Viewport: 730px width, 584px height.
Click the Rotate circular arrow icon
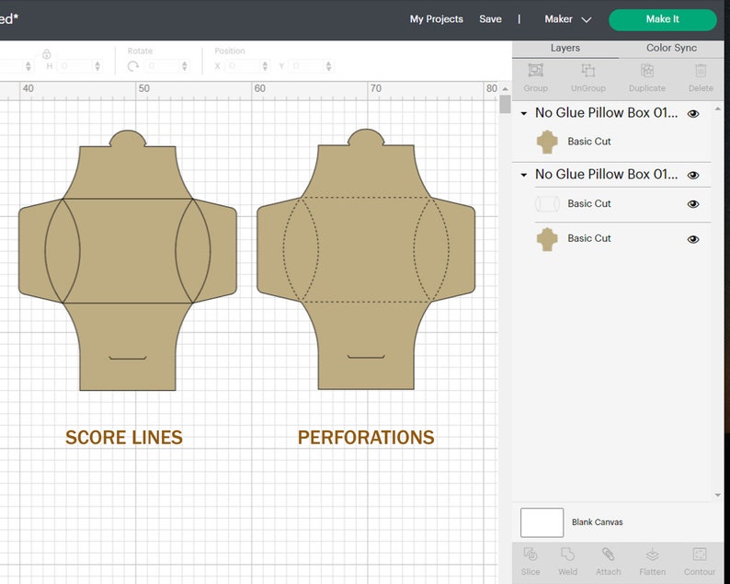point(133,66)
